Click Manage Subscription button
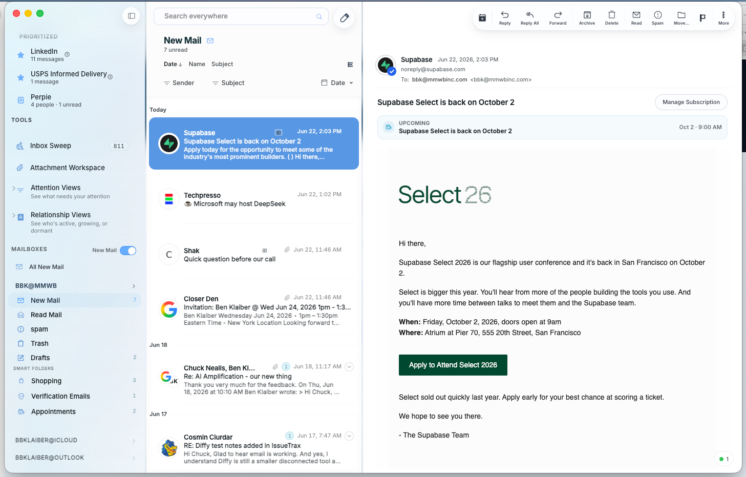 [691, 102]
